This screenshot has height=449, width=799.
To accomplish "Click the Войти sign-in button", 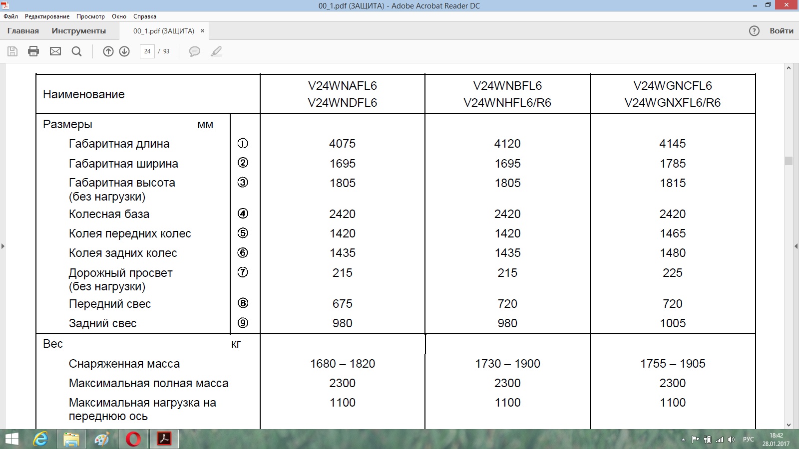I will pyautogui.click(x=781, y=31).
